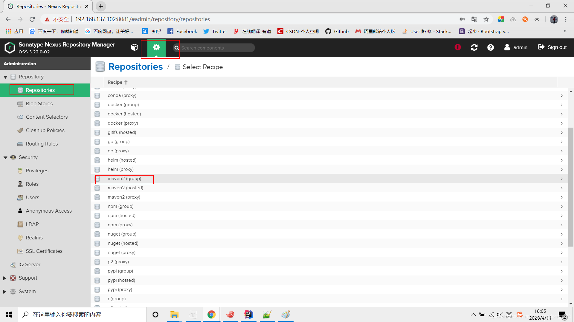Toggle Security section expand in sidebar
Image resolution: width=574 pixels, height=322 pixels.
pos(5,157)
